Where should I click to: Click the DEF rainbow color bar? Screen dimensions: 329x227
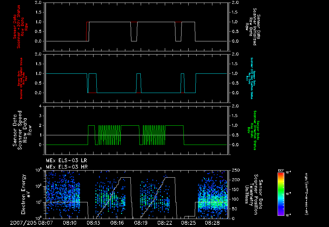coord(281,194)
